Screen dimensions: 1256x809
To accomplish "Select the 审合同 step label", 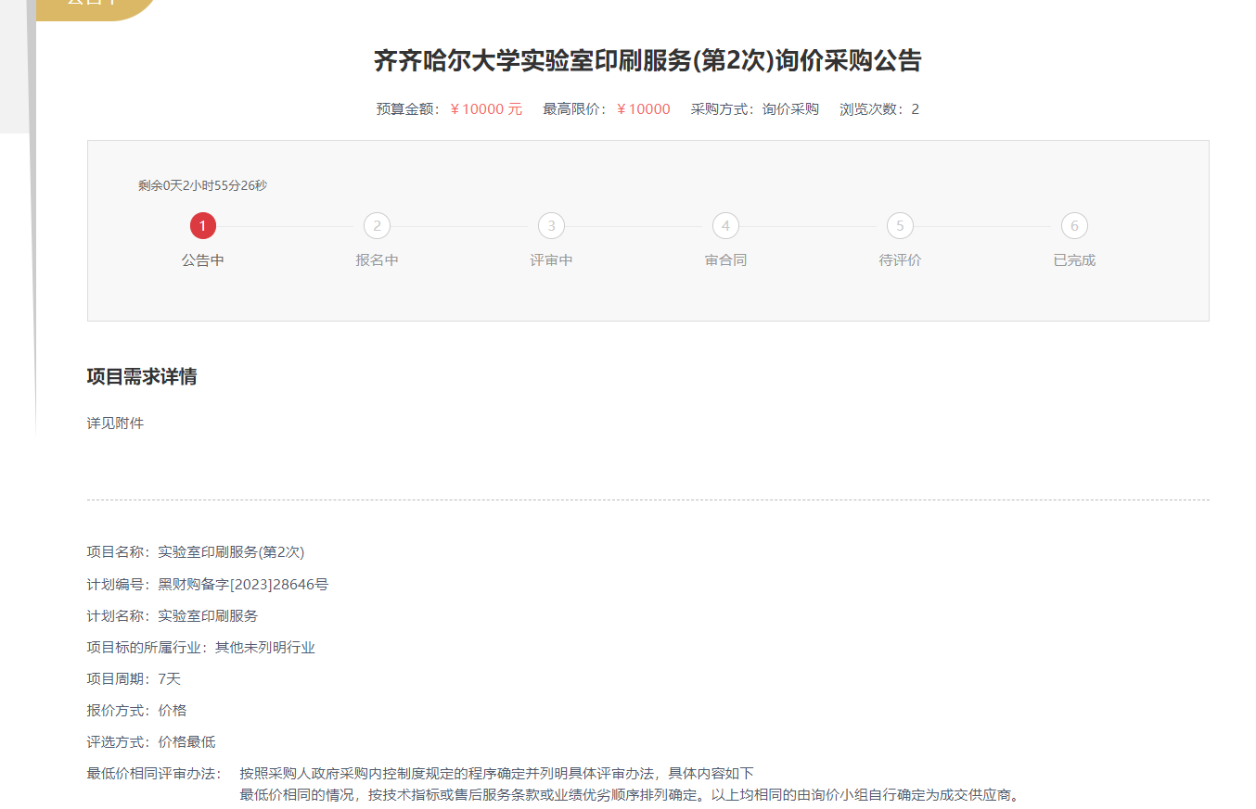I will click(x=725, y=260).
